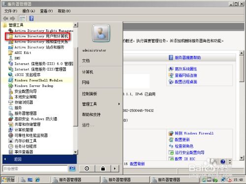Expand the 管理工具 submenu arrow

[x=119, y=104]
